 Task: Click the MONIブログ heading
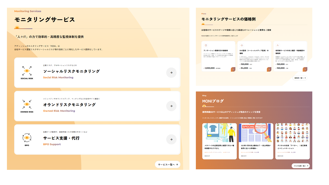coord(213,101)
